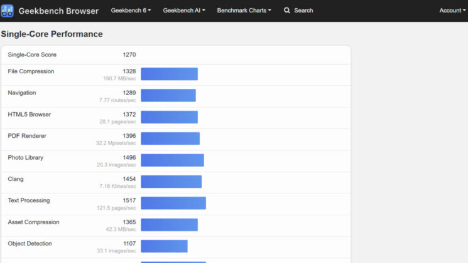Viewport: 468px width, 263px height.
Task: Select the 1396 score value
Action: tap(129, 136)
